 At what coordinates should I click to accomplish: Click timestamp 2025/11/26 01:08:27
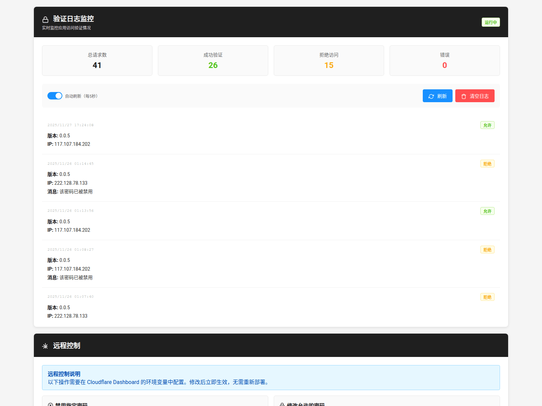click(x=70, y=250)
